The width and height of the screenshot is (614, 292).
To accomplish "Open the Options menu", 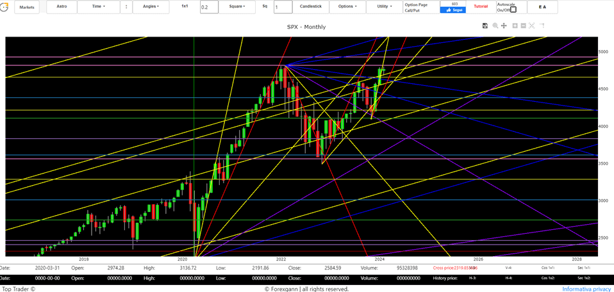I will pyautogui.click(x=347, y=7).
